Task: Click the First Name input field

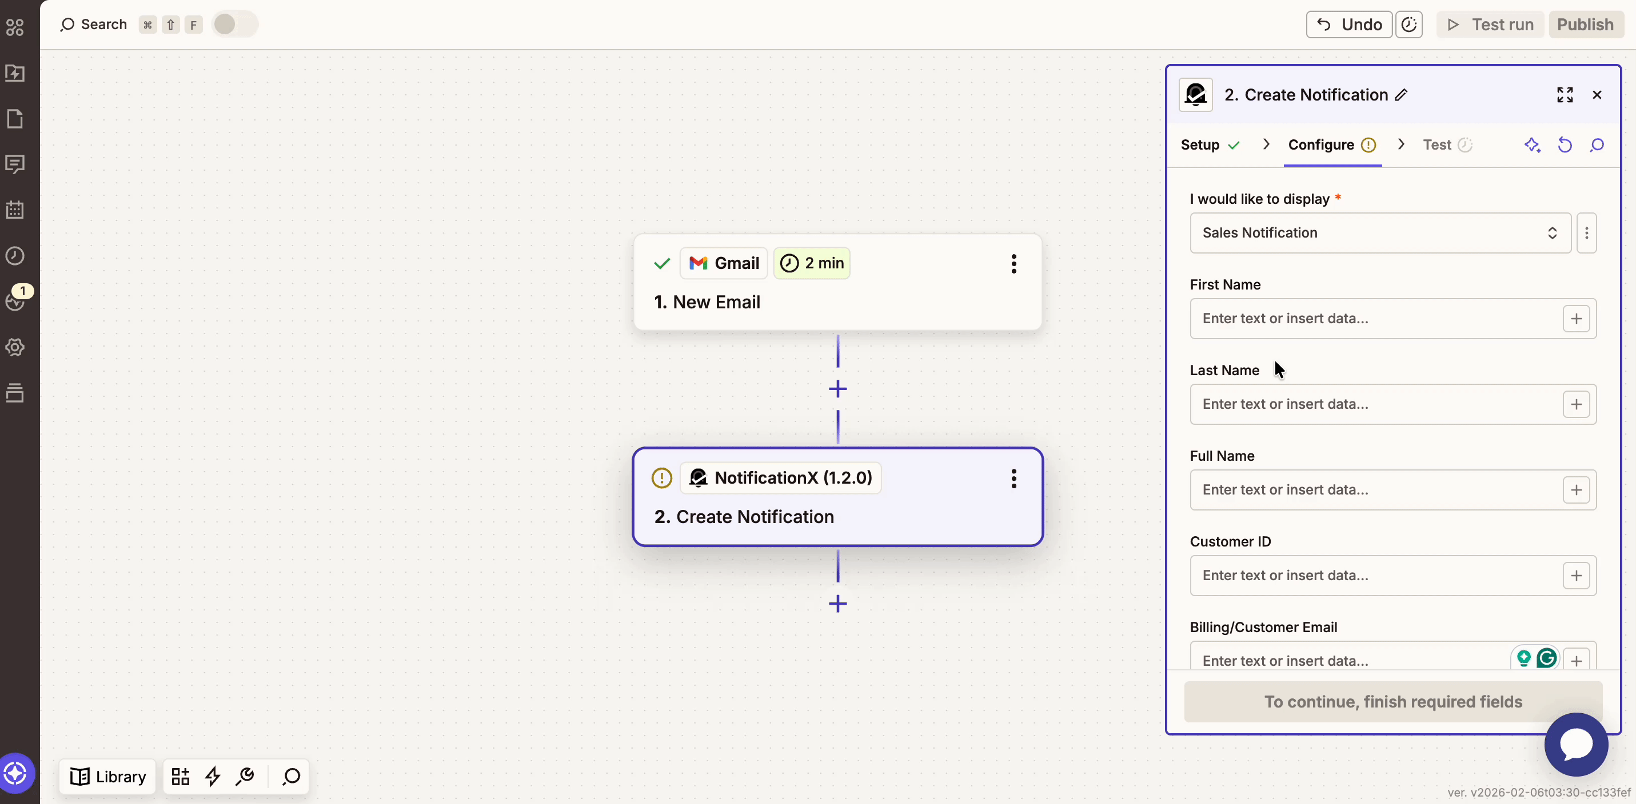Action: (x=1374, y=319)
